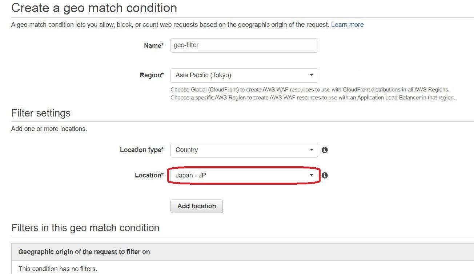Click the Filters in this geo match condition heading
Image resolution: width=474 pixels, height=274 pixels.
point(85,228)
